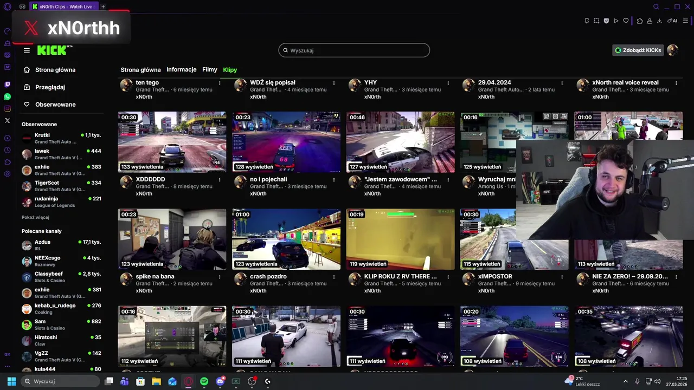The image size is (694, 390).
Task: Open the Kick user profile avatar
Action: [672, 50]
